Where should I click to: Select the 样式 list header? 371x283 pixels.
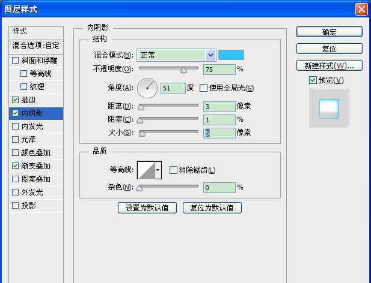tap(36, 32)
